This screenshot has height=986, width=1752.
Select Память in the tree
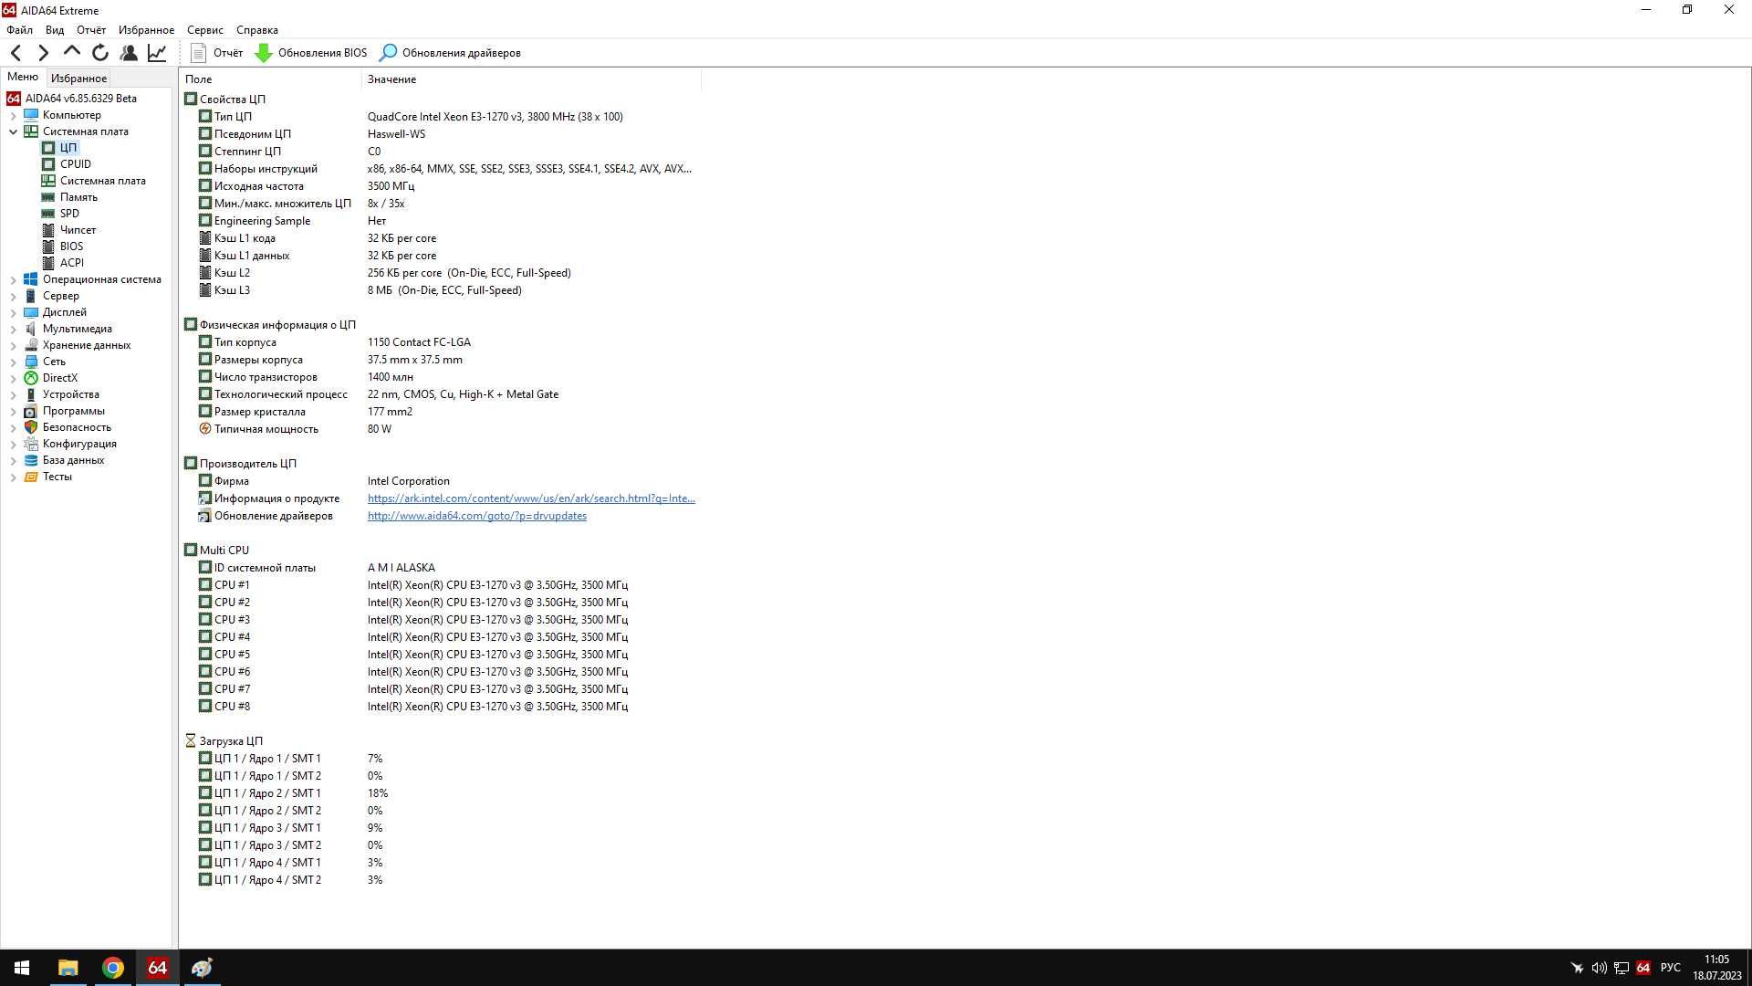pos(78,197)
